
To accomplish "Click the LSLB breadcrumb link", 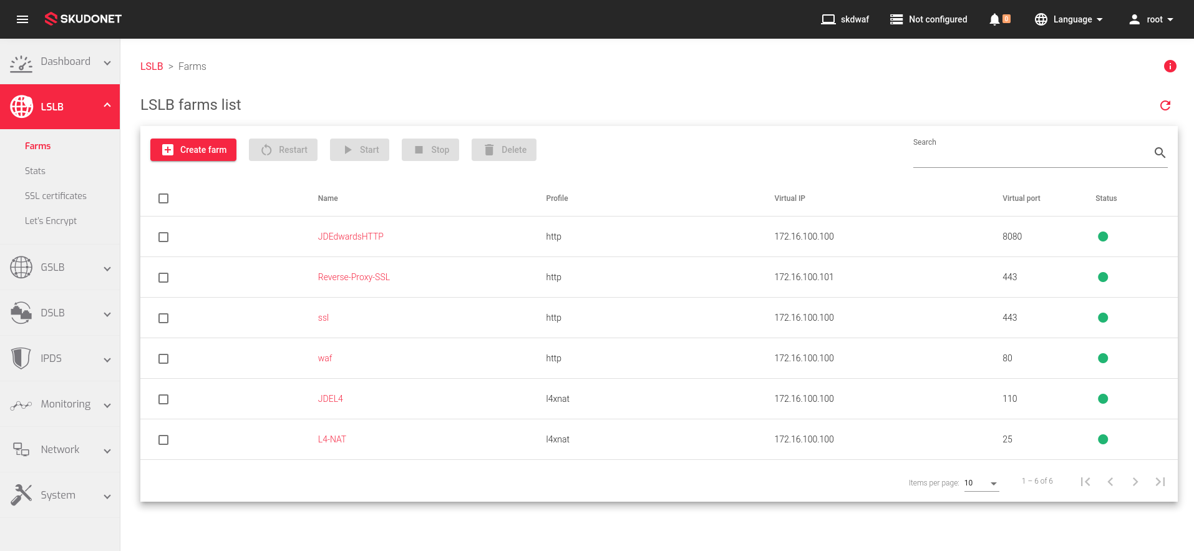I will (152, 66).
